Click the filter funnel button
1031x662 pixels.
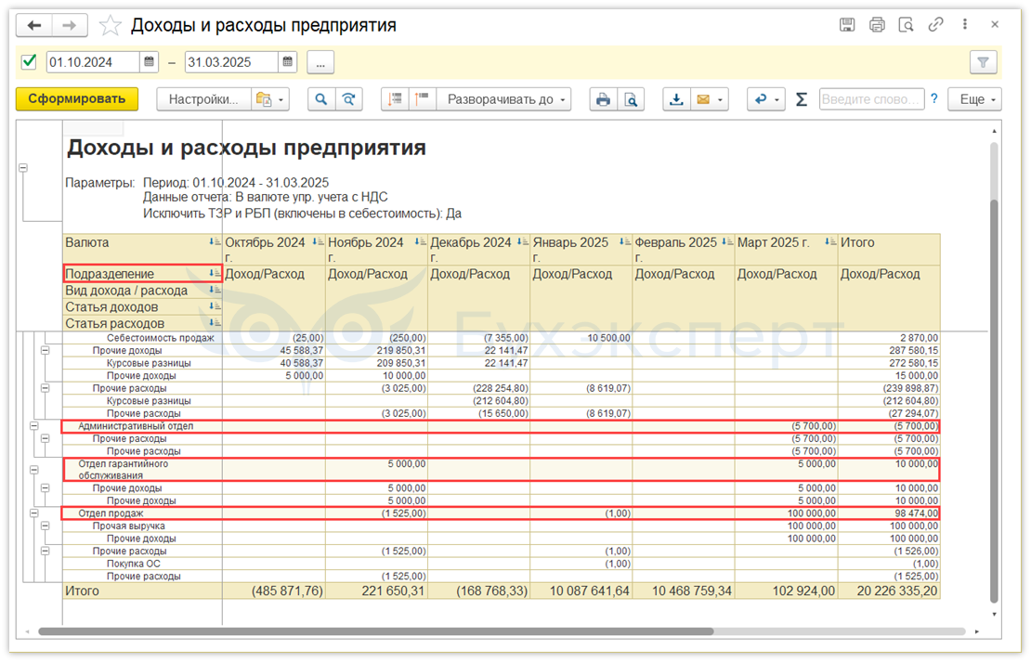coord(983,62)
